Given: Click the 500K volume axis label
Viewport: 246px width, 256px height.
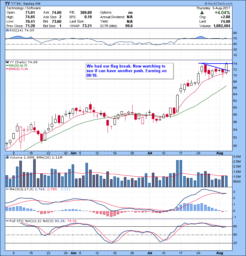Looking at the screenshot, I should point(237,182).
